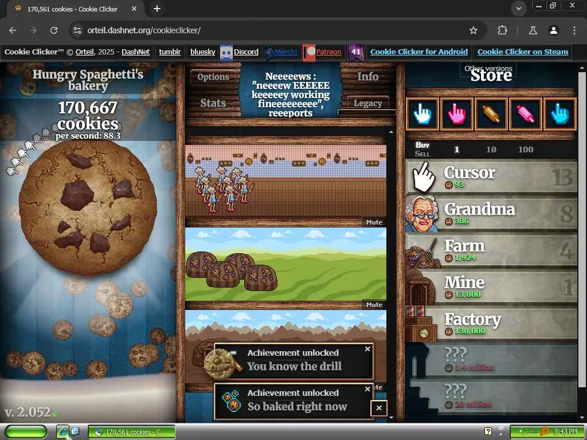This screenshot has height=440, width=587.
Task: Open the bluesky link
Action: point(202,52)
